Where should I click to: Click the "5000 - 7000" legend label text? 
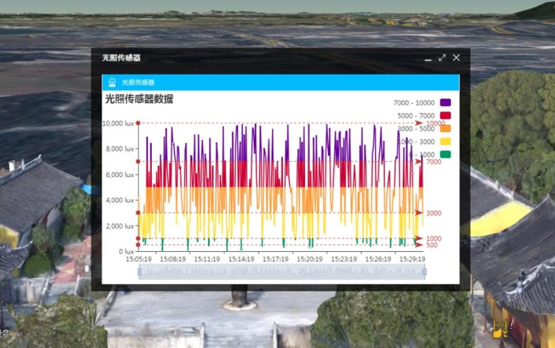[x=416, y=116]
